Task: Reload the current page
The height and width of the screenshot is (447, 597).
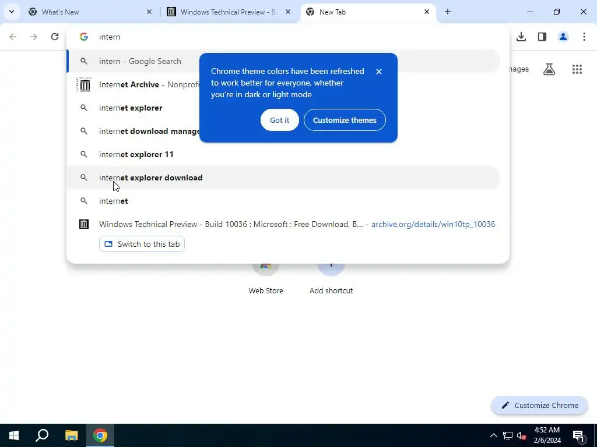Action: [x=55, y=37]
